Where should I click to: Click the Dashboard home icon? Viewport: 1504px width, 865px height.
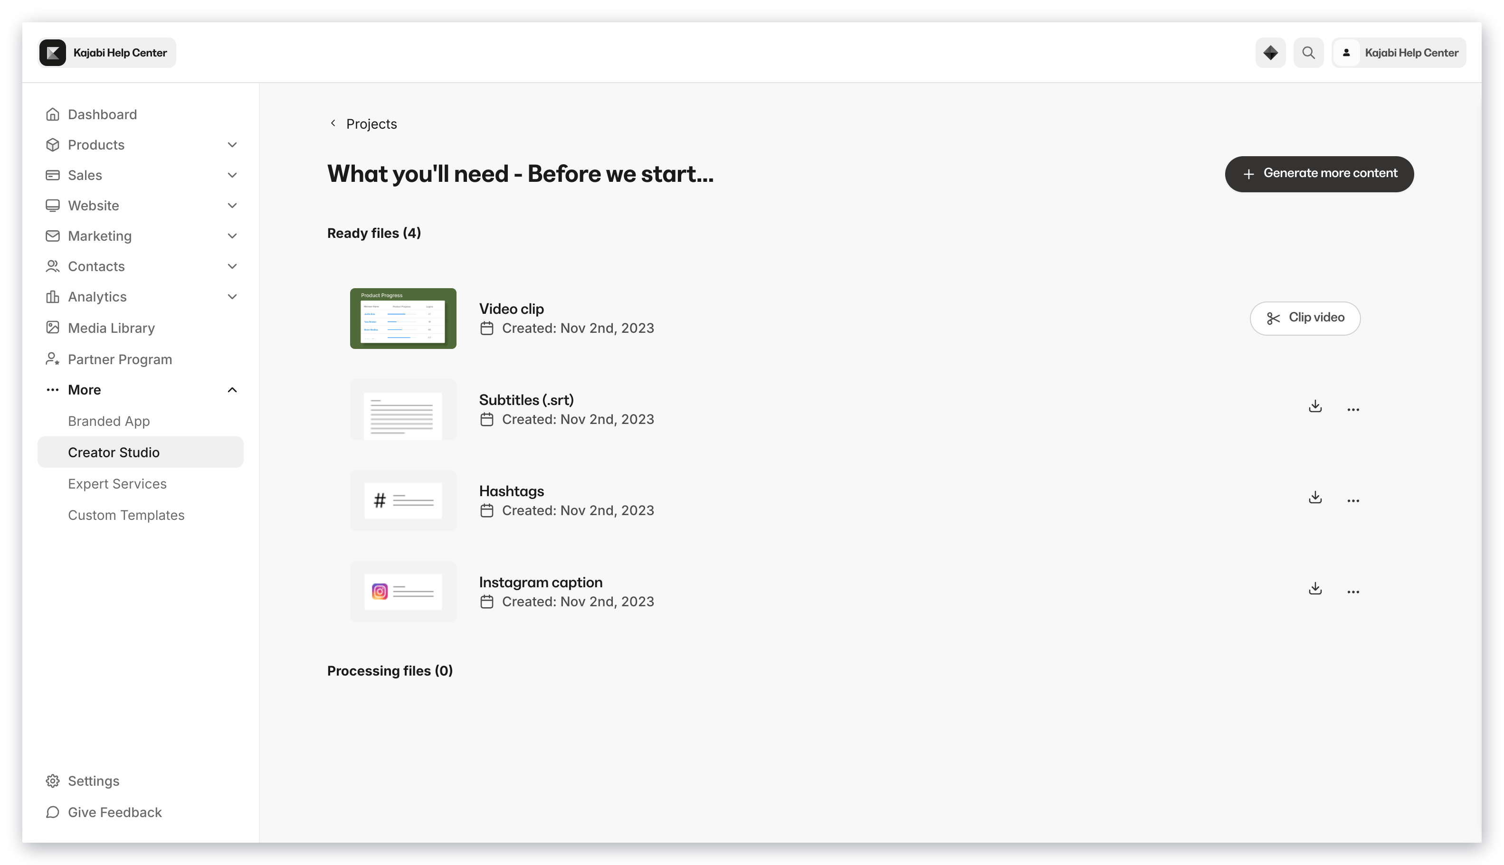52,114
